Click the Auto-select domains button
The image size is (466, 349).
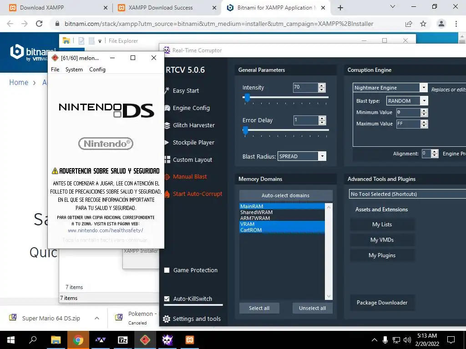(286, 195)
